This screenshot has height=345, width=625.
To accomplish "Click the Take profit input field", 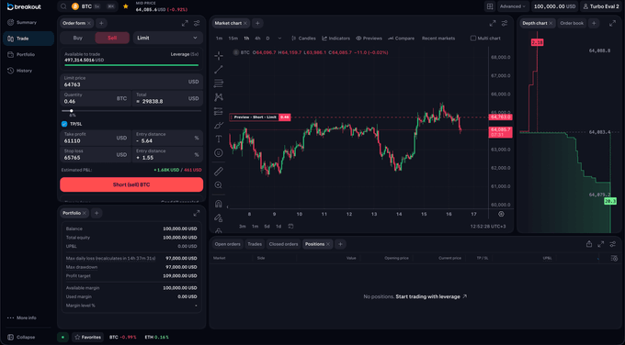I will tap(96, 138).
